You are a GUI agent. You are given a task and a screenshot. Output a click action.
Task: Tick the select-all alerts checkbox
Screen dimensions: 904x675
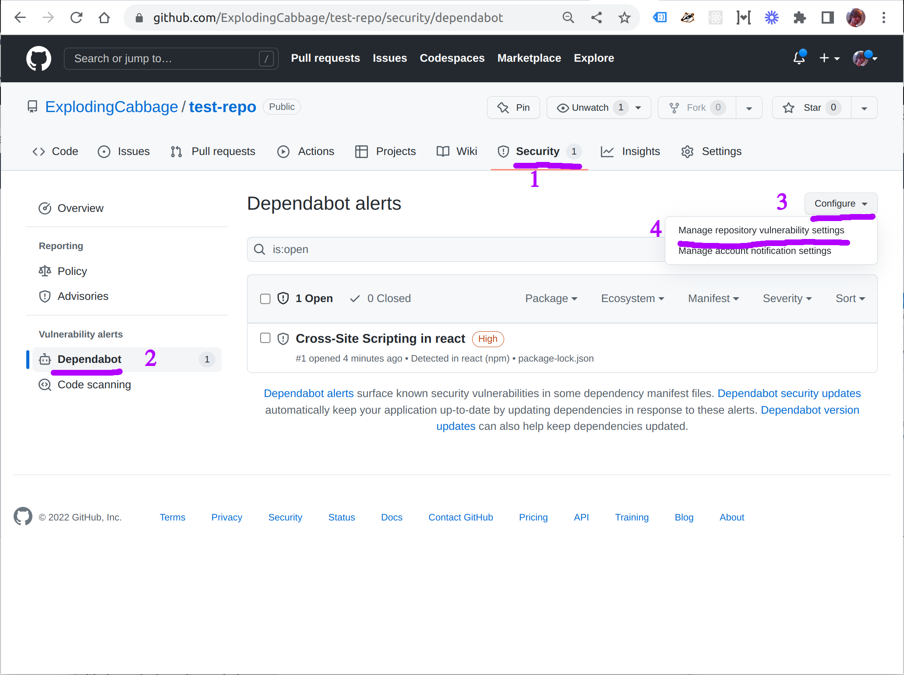pos(265,299)
